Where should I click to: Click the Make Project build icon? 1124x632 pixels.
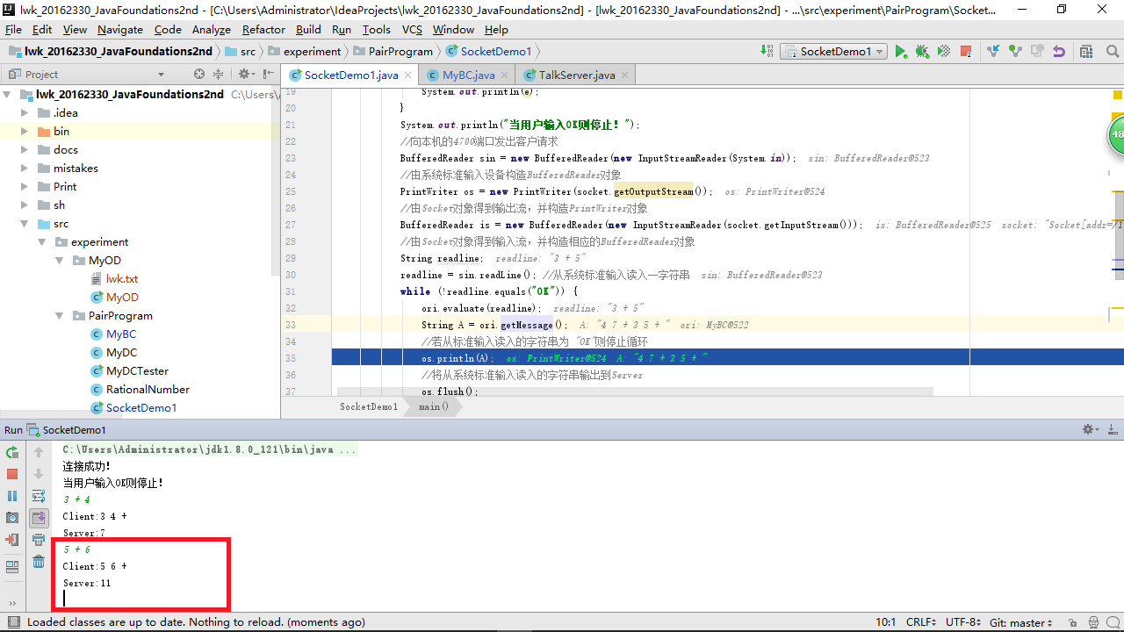pyautogui.click(x=767, y=52)
